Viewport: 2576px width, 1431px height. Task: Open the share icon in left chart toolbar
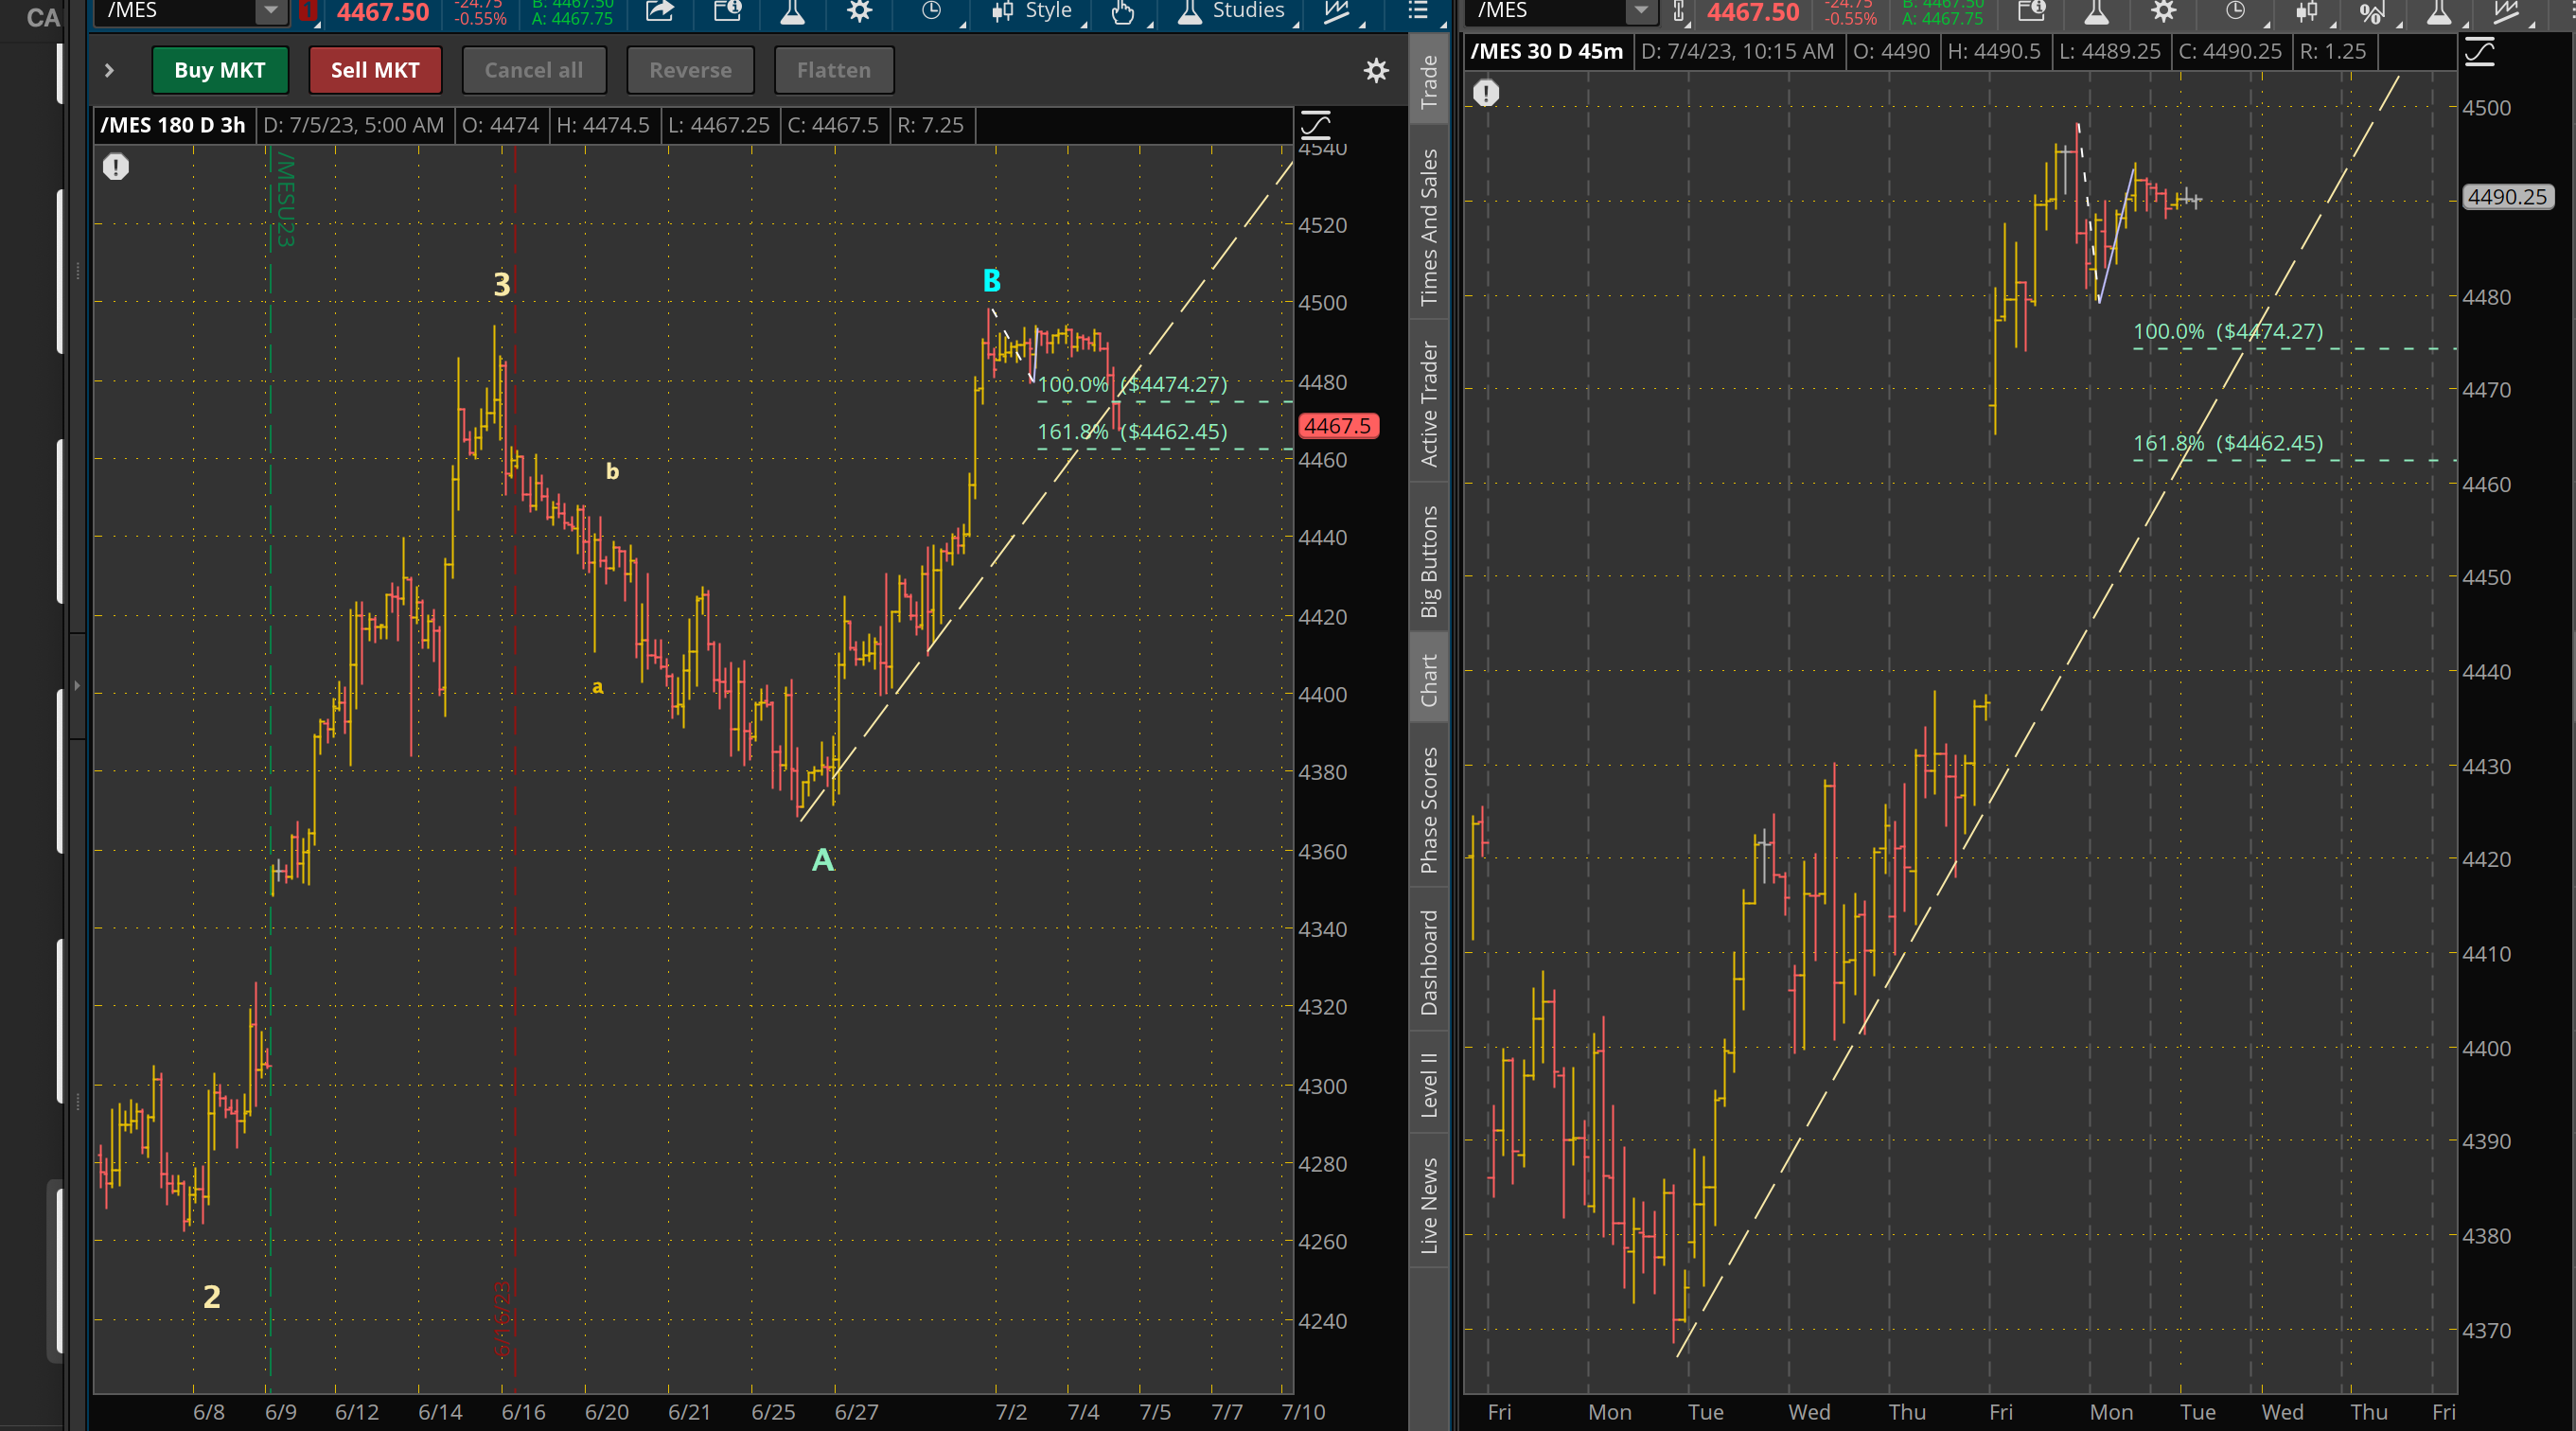(659, 11)
